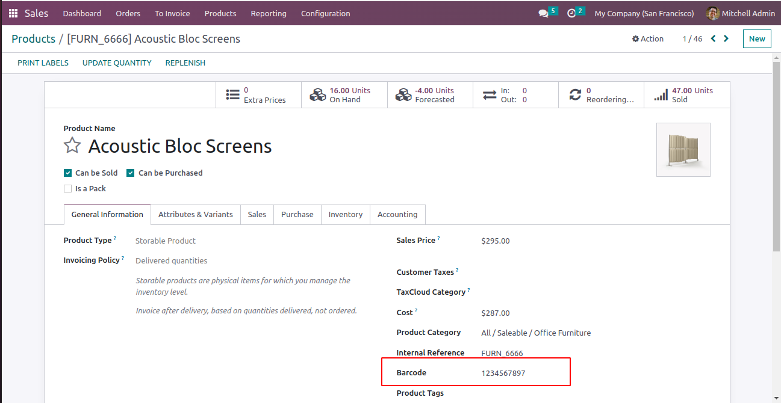Click the Barcode field value
Viewport: 781px width, 403px height.
point(503,374)
